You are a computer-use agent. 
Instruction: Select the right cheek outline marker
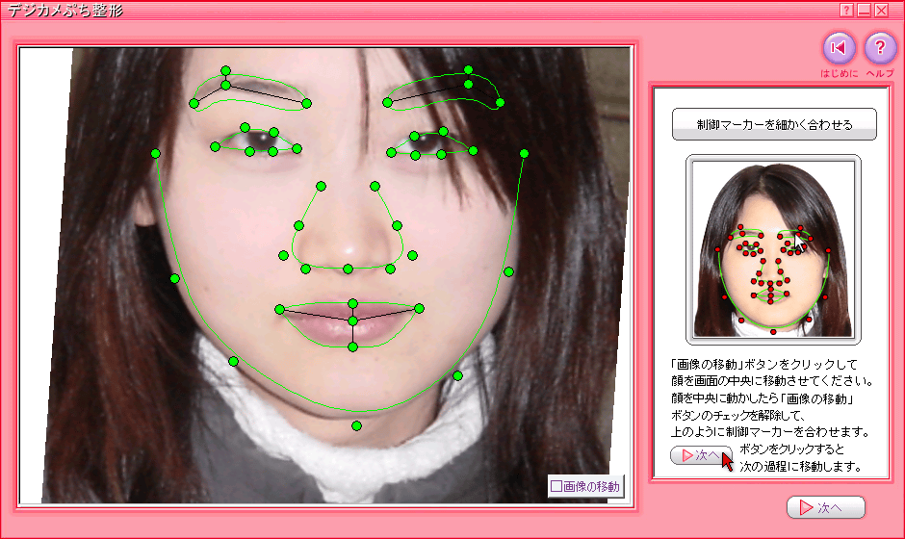pyautogui.click(x=508, y=271)
